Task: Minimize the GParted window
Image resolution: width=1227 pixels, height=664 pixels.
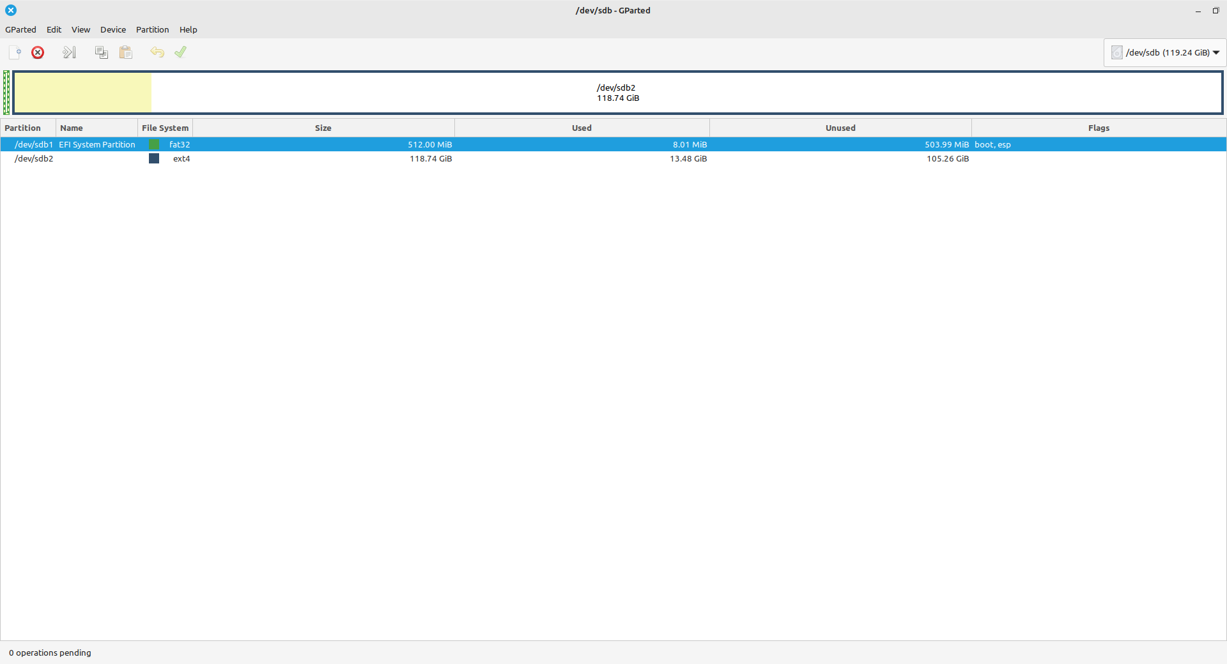Action: (x=1198, y=11)
